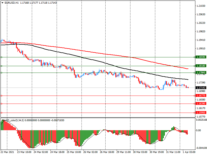Click right-end handle of the 1.15950 line

pos(195,113)
